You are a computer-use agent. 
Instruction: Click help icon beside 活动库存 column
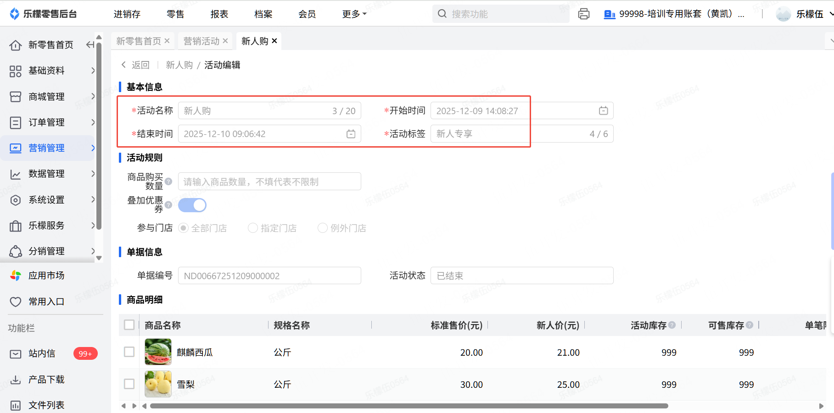(672, 325)
